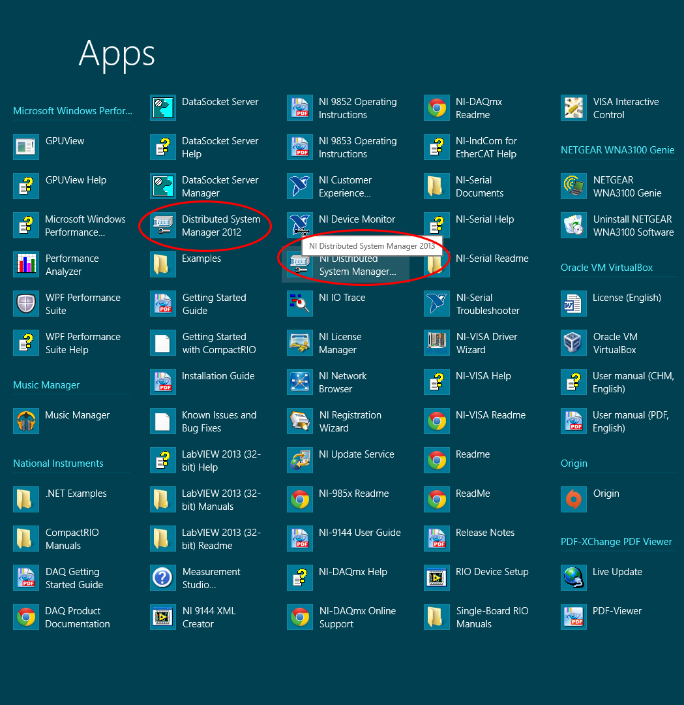Open the License (English) document icon

574,304
